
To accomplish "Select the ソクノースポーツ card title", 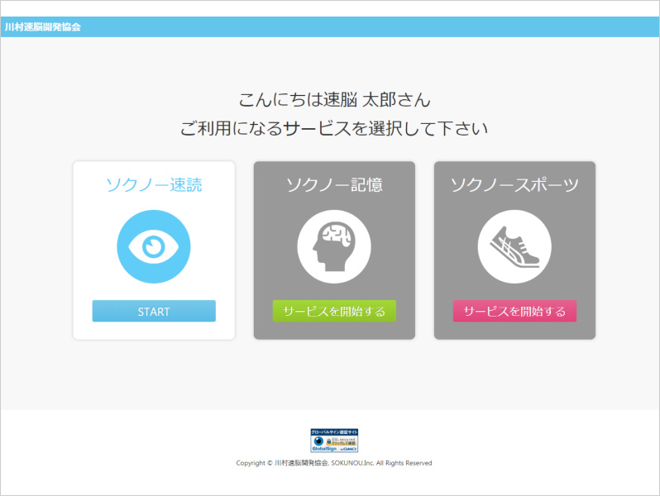I will (514, 184).
